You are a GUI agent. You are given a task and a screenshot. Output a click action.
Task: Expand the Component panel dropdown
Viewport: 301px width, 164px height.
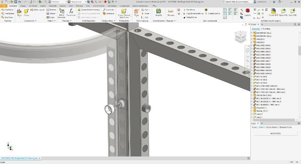click(x=30, y=21)
